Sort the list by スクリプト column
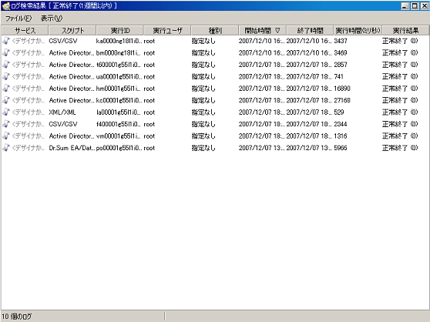The width and height of the screenshot is (430, 322). click(72, 30)
